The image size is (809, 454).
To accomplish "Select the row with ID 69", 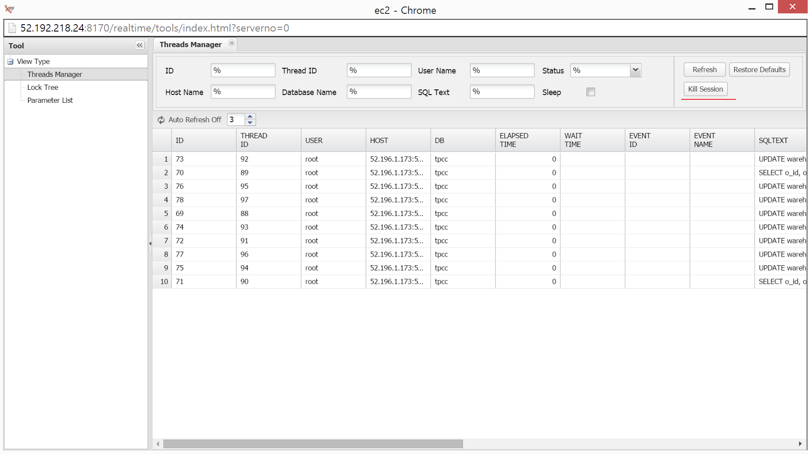I will click(x=479, y=213).
